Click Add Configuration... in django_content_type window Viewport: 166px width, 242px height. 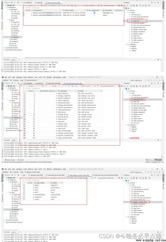(136, 172)
